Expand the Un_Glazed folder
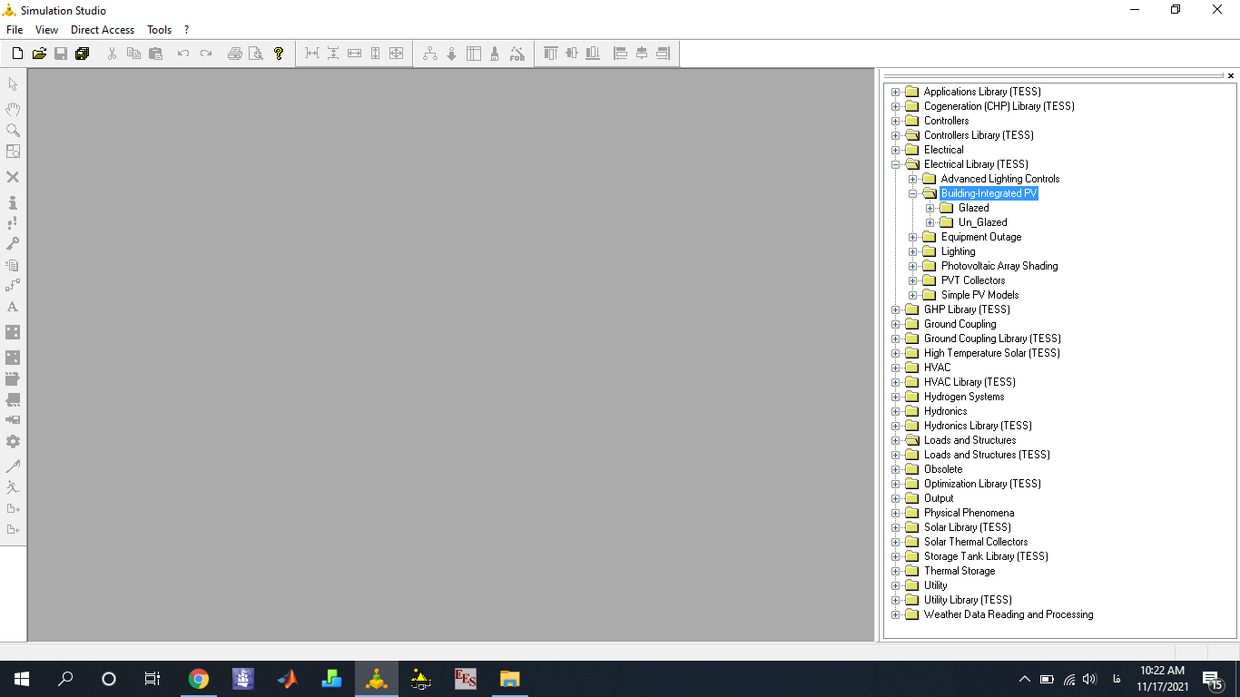The height and width of the screenshot is (697, 1240). click(930, 222)
